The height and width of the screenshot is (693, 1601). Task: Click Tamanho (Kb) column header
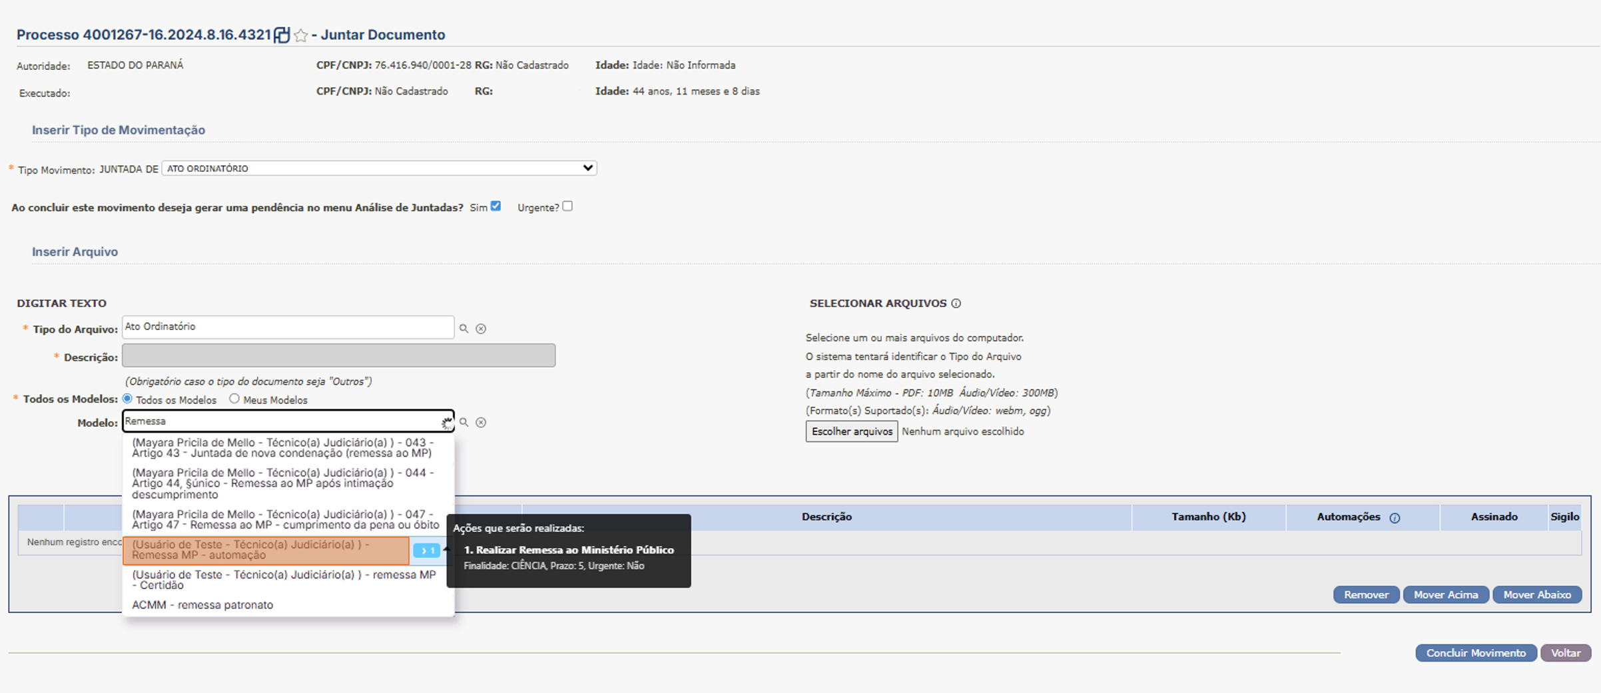pos(1209,517)
